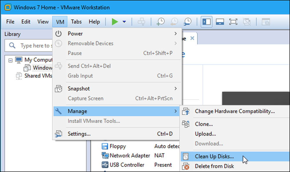Collapse the My Computer tree node
The height and width of the screenshot is (172, 290).
[10, 60]
